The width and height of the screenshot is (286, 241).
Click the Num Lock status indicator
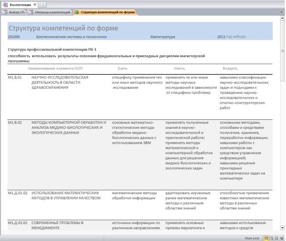pos(252,238)
